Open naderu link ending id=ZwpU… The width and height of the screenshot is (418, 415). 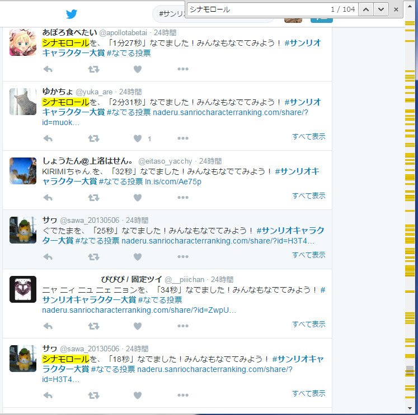pos(139,310)
